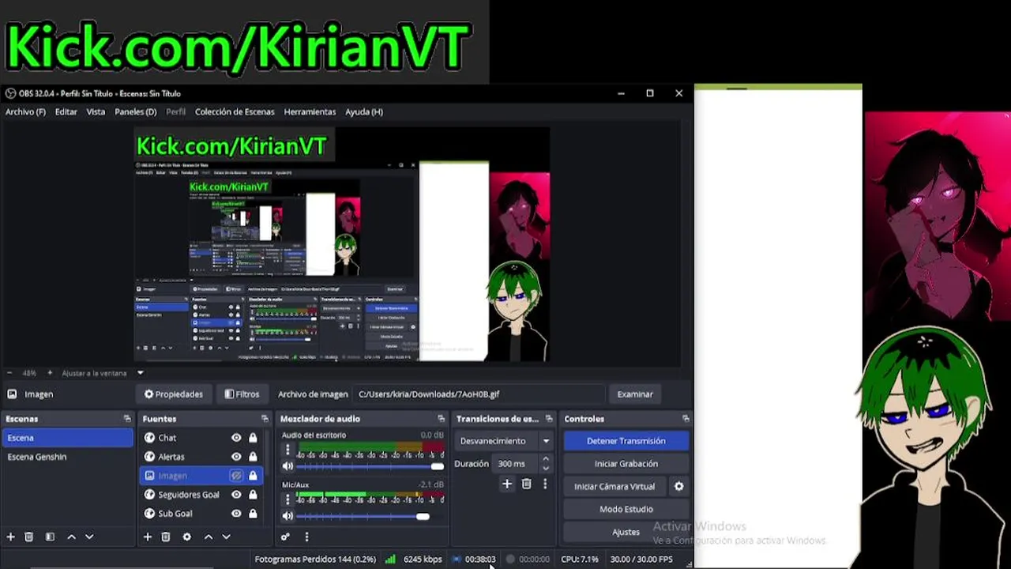This screenshot has height=569, width=1011.
Task: Add a new scene in Escenas panel
Action: pyautogui.click(x=11, y=537)
